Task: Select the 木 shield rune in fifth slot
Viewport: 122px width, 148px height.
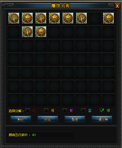Action: (x=68, y=18)
